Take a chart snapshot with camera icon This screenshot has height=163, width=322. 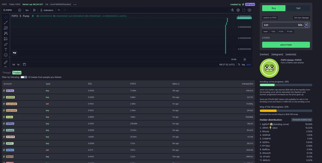[250, 10]
